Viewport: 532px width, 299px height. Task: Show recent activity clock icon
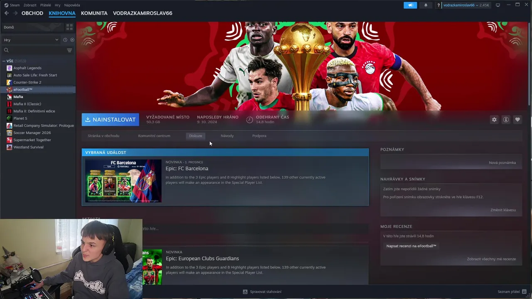tap(65, 40)
